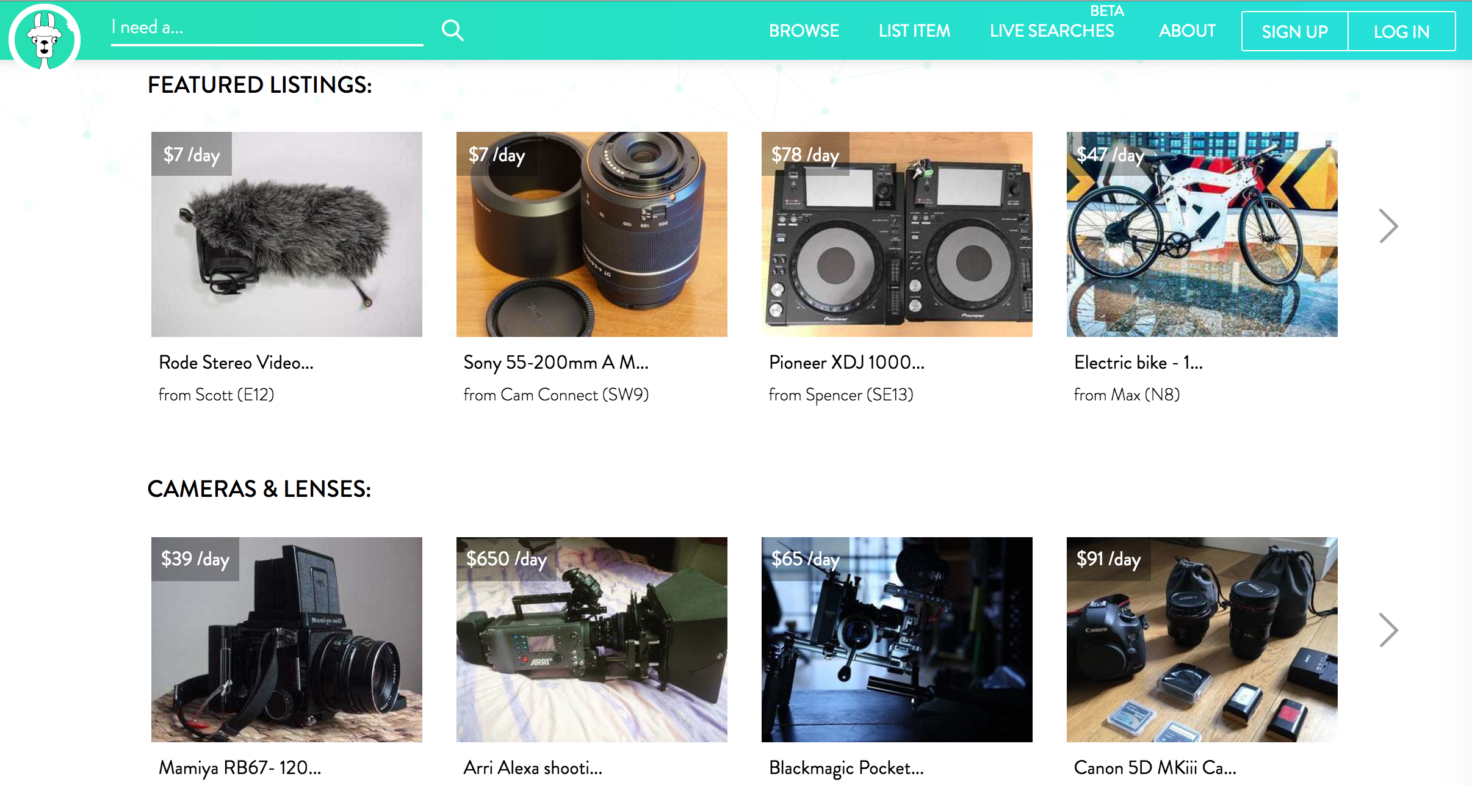The height and width of the screenshot is (785, 1472).
Task: Open the Sony 55-200mm lens photo
Action: pyautogui.click(x=592, y=234)
